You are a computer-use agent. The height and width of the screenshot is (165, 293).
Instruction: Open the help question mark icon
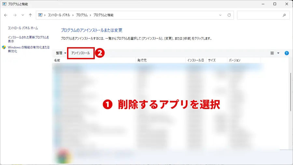[286, 53]
